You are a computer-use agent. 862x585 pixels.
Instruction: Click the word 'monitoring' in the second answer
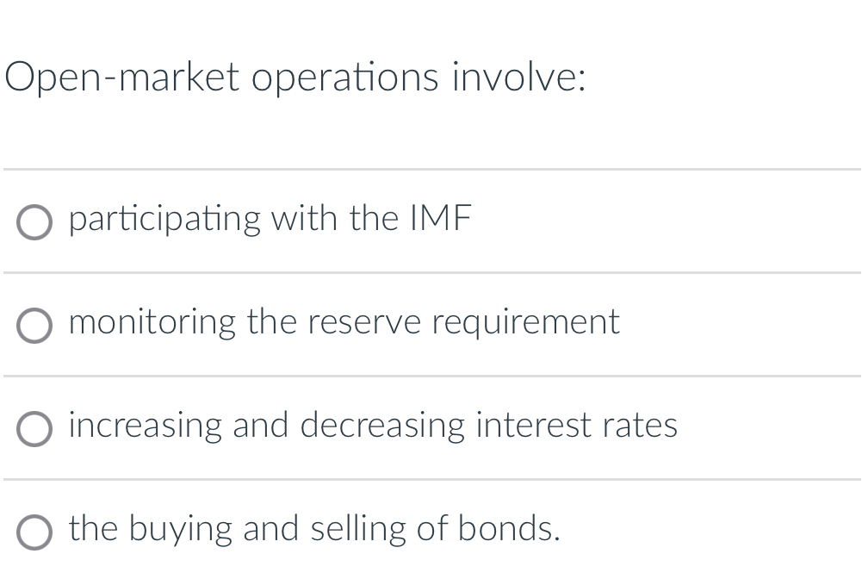coord(152,323)
